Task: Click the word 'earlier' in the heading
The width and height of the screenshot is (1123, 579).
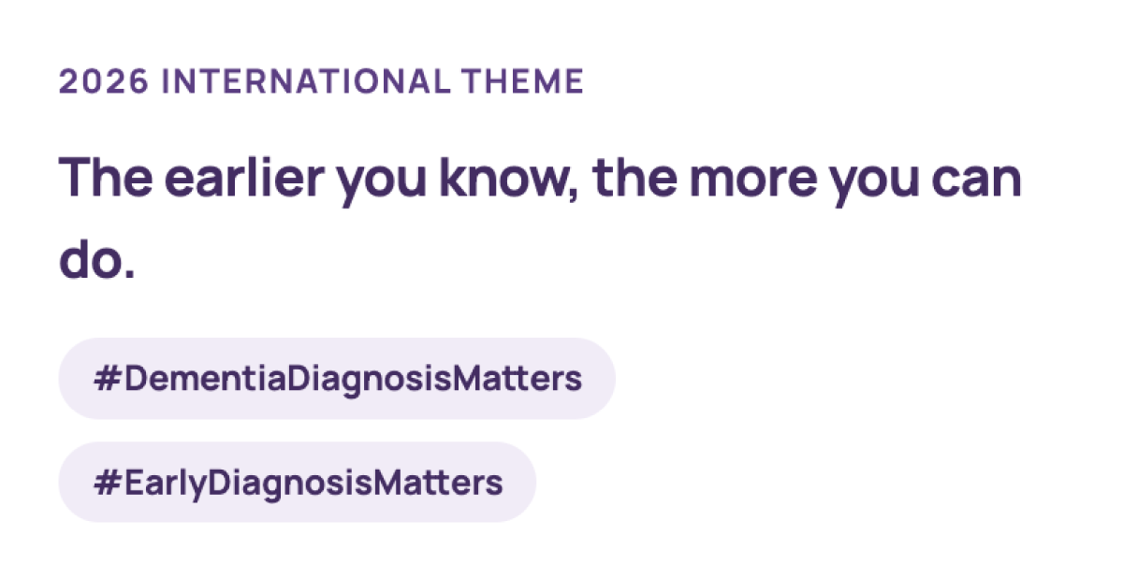Action: pos(247,176)
